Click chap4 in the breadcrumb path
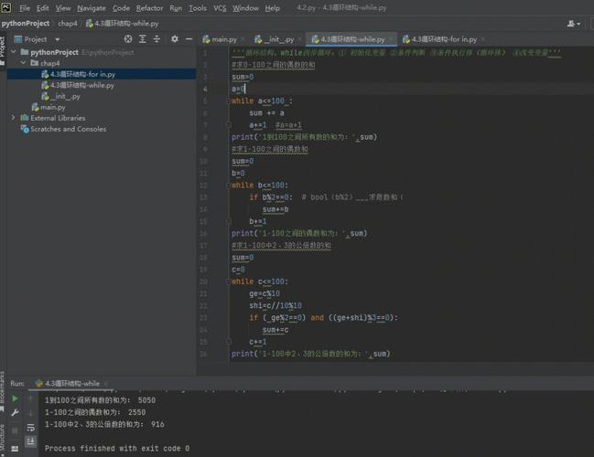Viewport: 594px width, 457px height. click(68, 24)
